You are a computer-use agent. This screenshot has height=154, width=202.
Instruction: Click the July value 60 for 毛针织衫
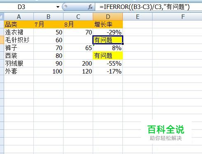[48, 40]
